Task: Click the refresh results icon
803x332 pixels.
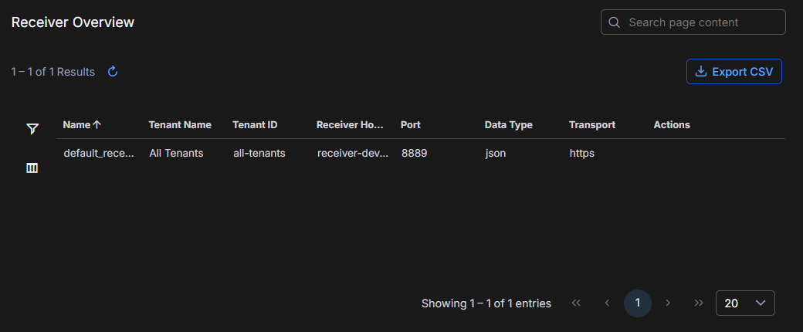Action: click(x=112, y=72)
